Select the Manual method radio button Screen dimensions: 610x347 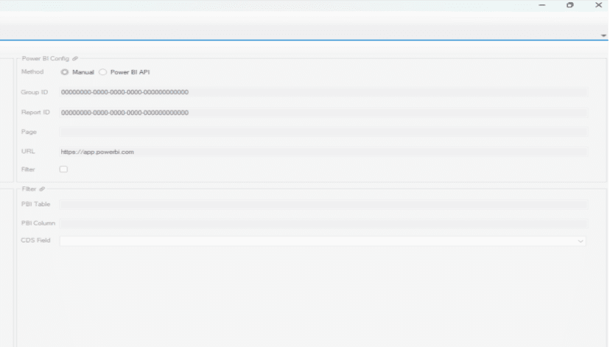[65, 72]
